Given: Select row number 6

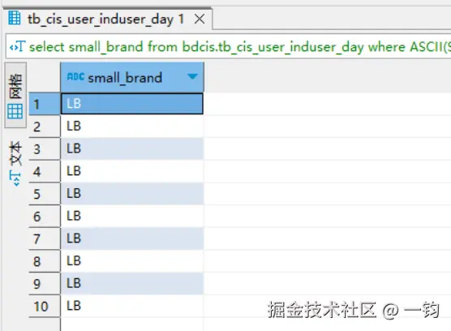Looking at the screenshot, I should pyautogui.click(x=45, y=216).
